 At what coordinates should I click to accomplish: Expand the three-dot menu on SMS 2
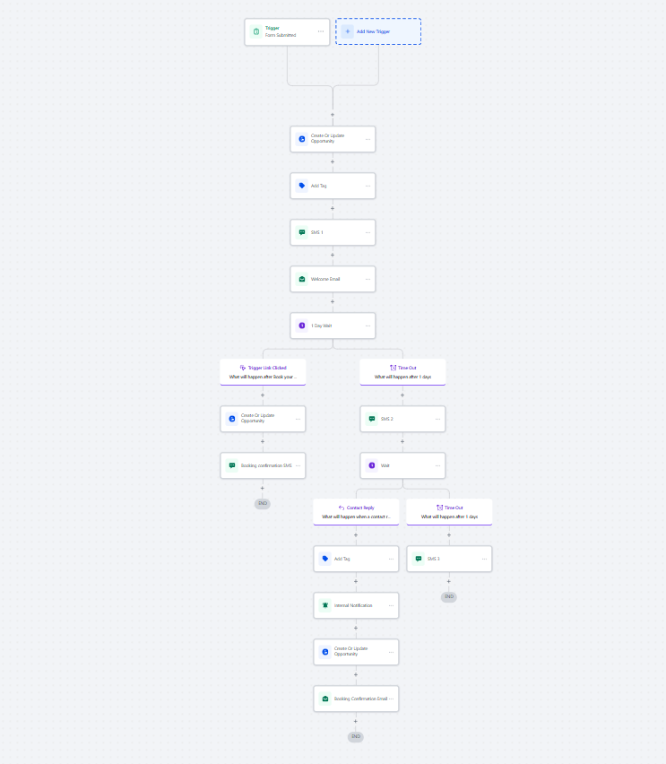coord(437,419)
